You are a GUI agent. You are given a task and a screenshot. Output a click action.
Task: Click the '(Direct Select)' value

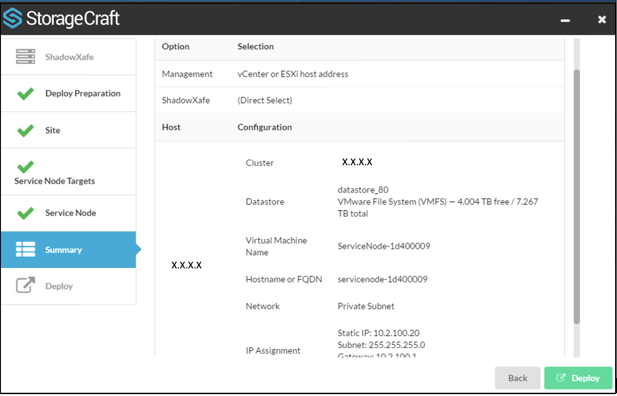[x=265, y=100]
